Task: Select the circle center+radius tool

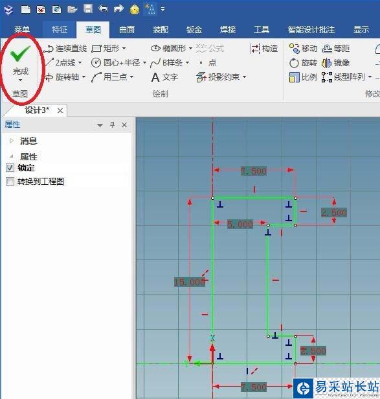Action: click(115, 62)
